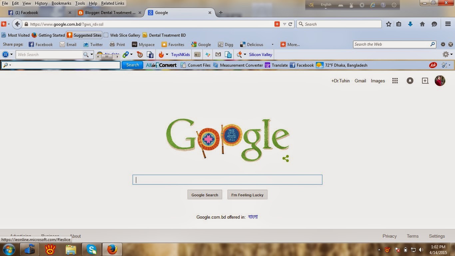Share page to Delicious

(251, 44)
